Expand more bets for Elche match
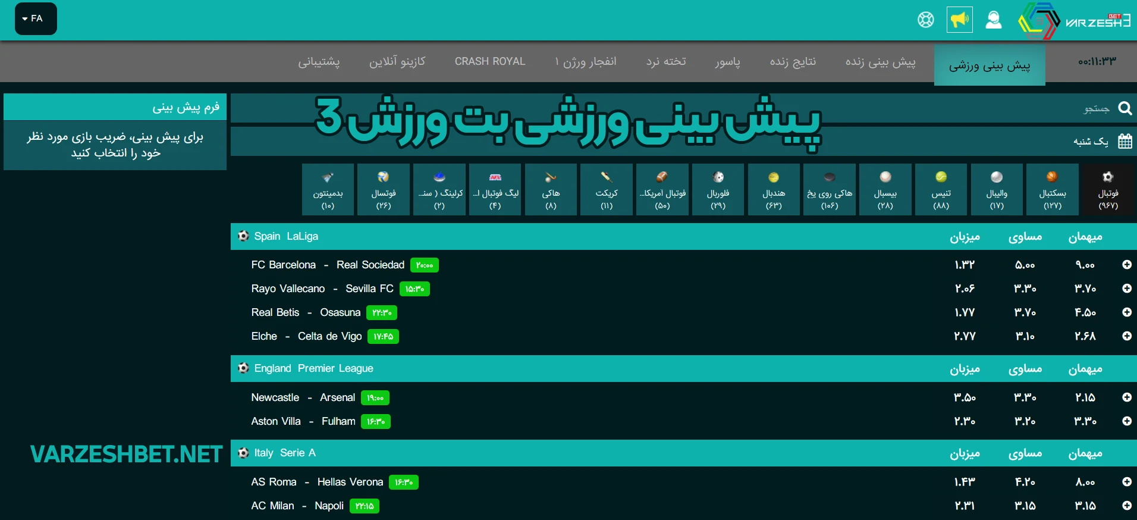 point(1126,336)
